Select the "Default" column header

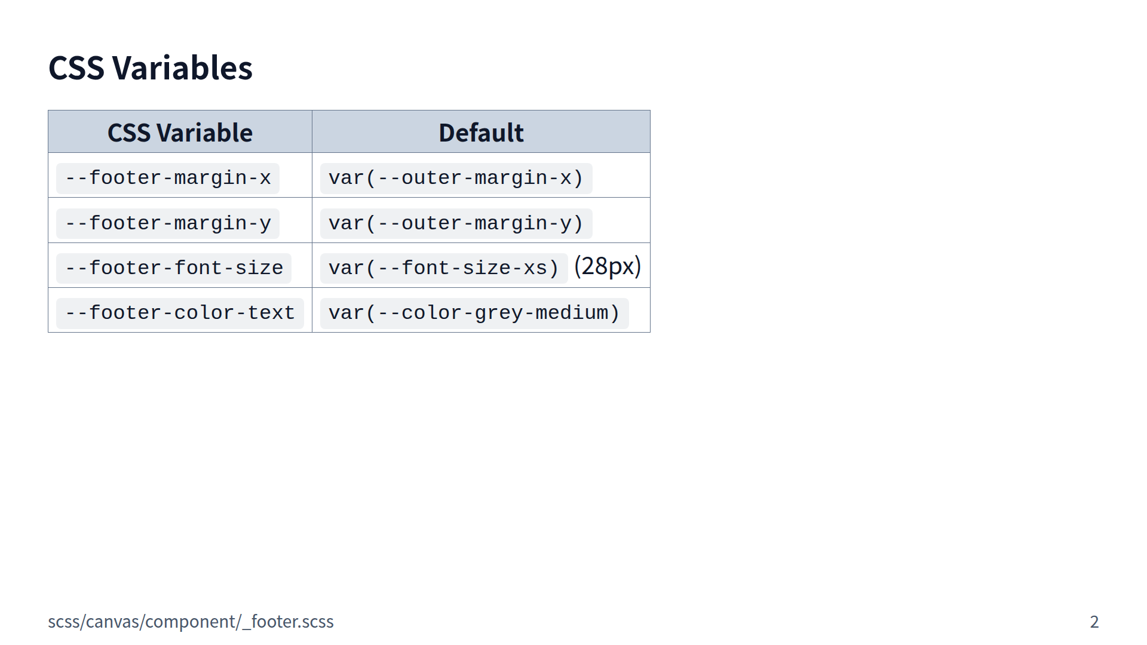(481, 133)
